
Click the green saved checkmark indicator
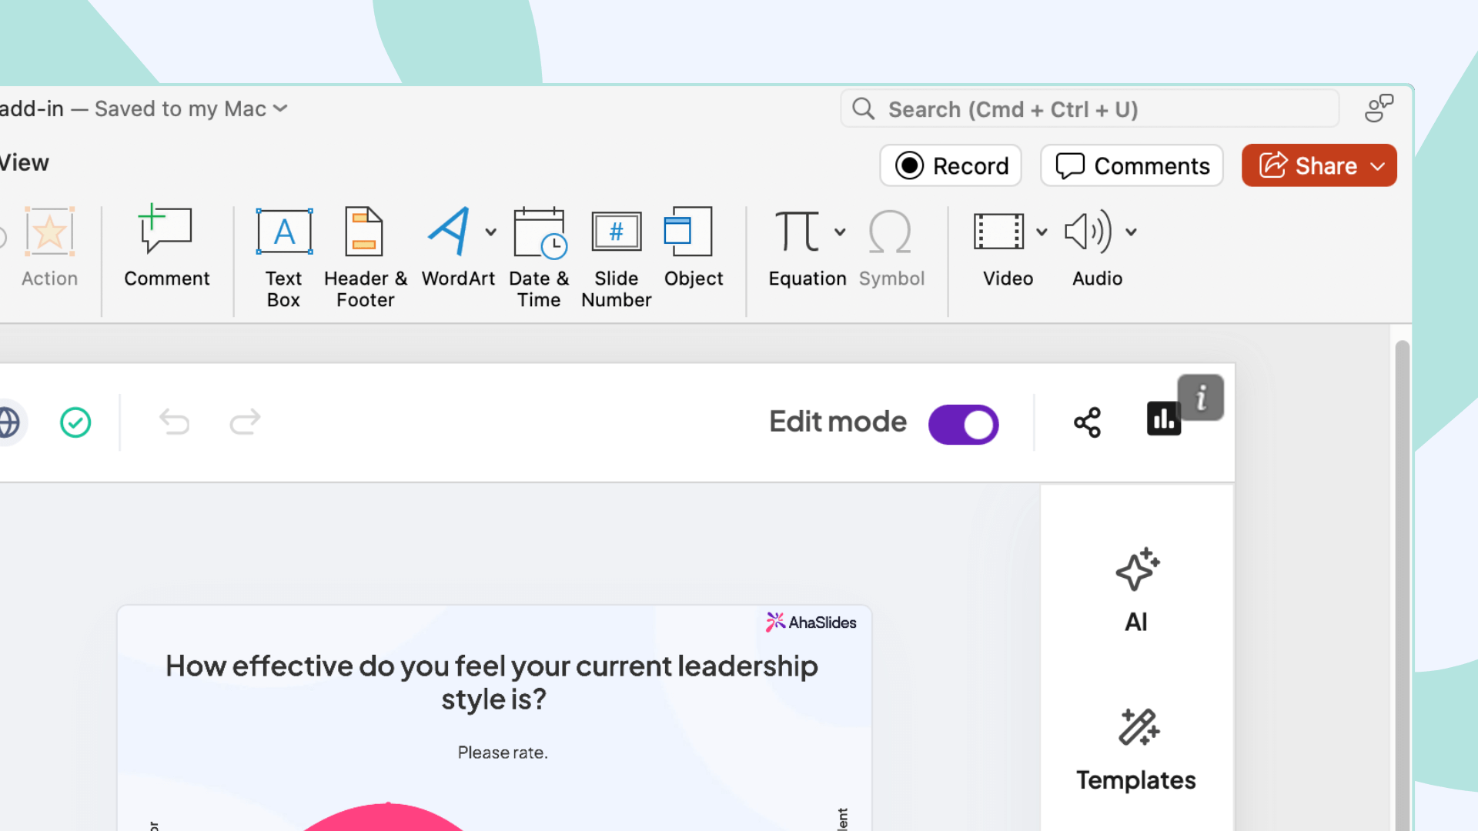tap(75, 422)
